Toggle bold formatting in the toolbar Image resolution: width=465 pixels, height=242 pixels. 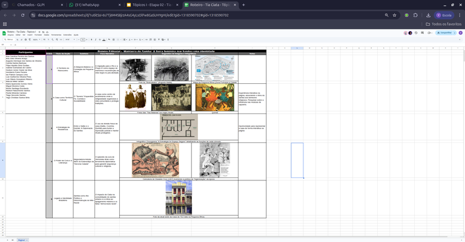pos(91,40)
